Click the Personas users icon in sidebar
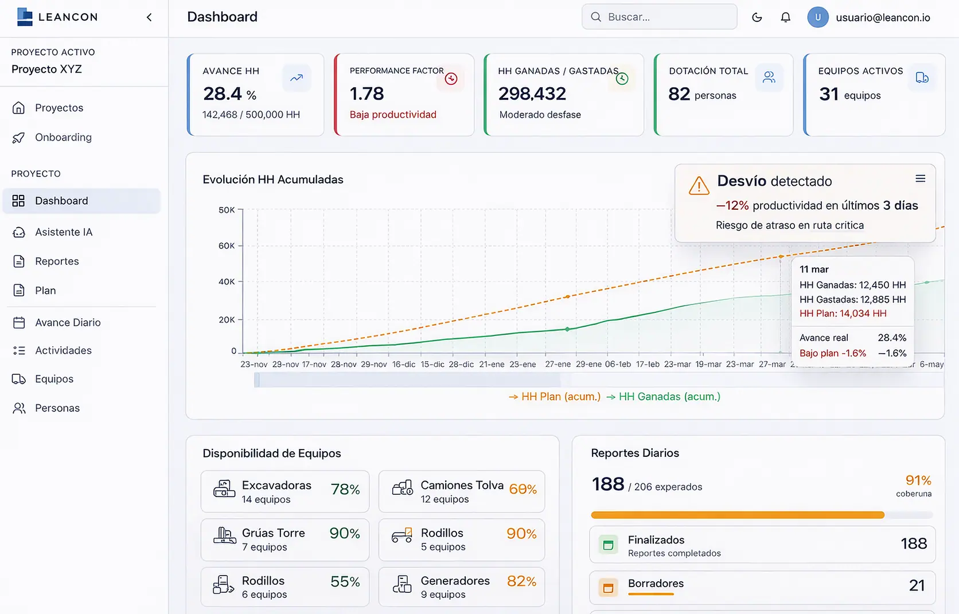The image size is (959, 614). pos(19,408)
